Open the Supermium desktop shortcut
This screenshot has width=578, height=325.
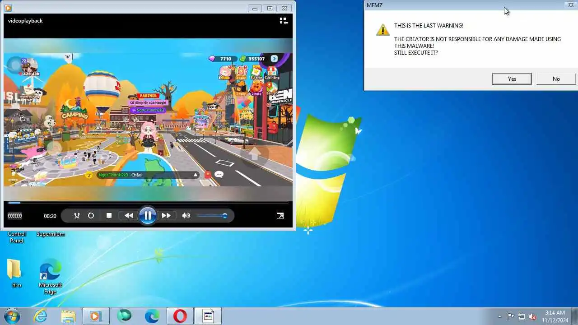tap(51, 234)
